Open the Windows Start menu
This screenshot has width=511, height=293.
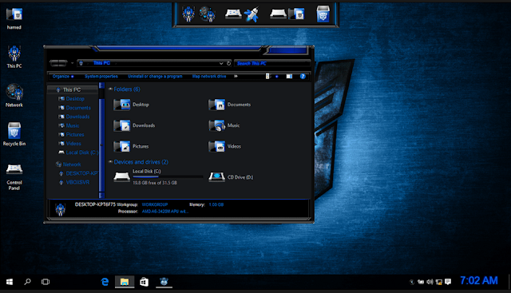click(10, 282)
